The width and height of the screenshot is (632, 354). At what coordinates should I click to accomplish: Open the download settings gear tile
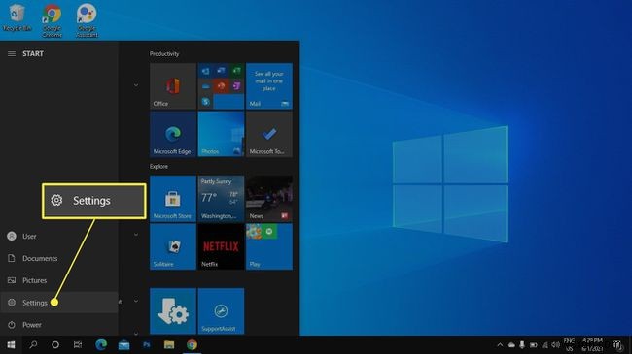(173, 311)
